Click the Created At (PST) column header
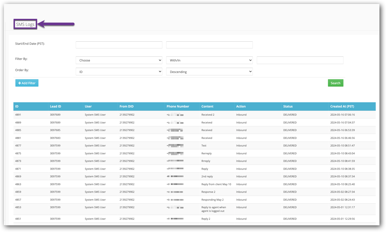 tap(342, 106)
